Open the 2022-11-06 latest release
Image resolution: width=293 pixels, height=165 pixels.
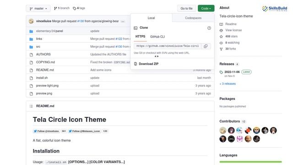coord(232,72)
